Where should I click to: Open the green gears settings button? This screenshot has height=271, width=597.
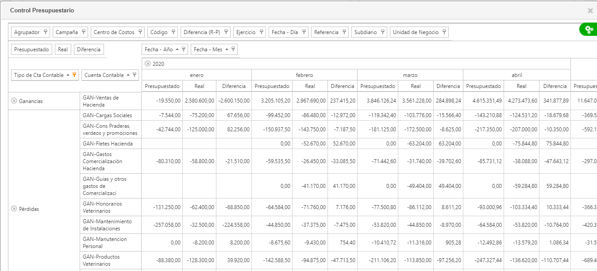click(x=589, y=30)
